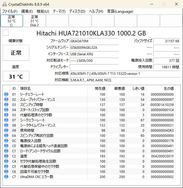Open the 言語(Language) menu
183x188 pixels.
(x=120, y=11)
